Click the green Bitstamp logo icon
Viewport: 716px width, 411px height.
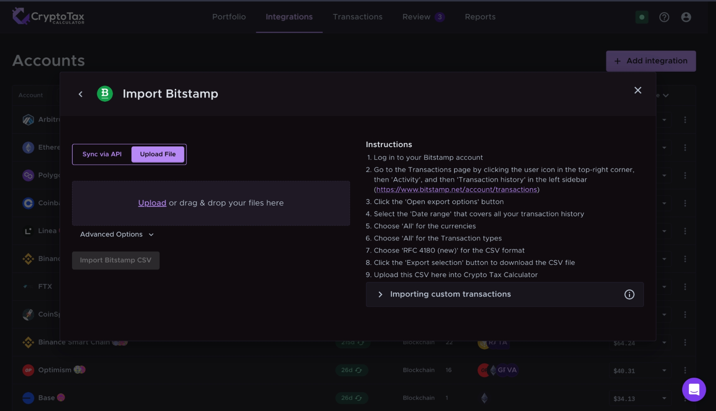pyautogui.click(x=105, y=94)
